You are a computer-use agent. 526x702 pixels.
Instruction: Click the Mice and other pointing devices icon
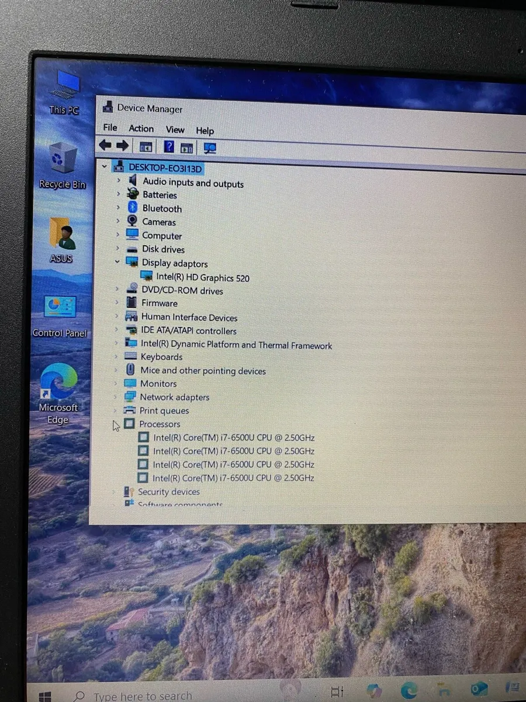131,370
